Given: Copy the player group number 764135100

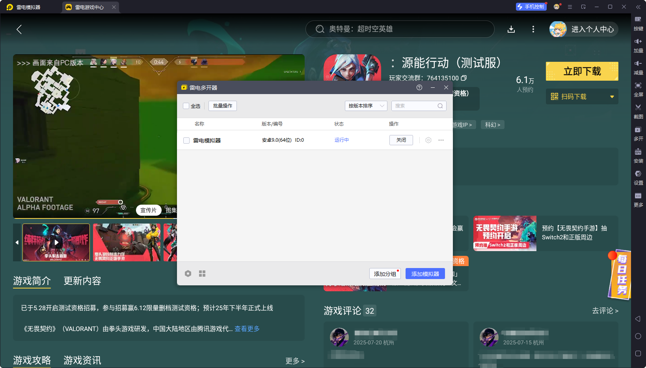Looking at the screenshot, I should (x=464, y=78).
